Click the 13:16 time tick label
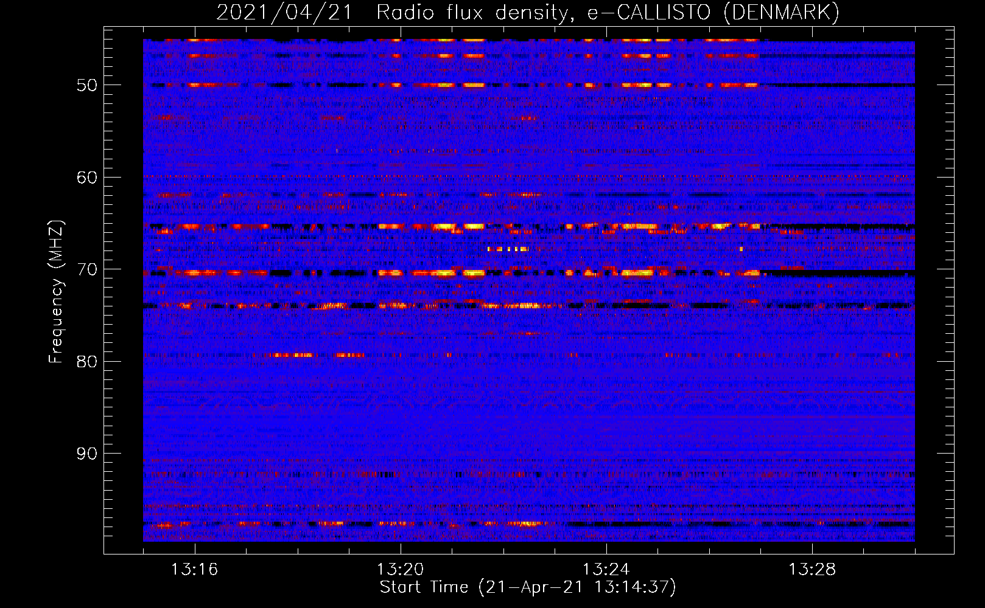985x608 pixels. pyautogui.click(x=195, y=570)
